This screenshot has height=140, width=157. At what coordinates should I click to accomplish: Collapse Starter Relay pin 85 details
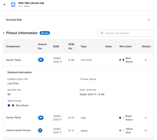tap(146, 60)
